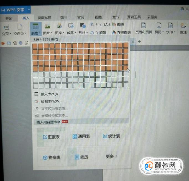Image resolution: width=189 pixels, height=181 pixels.
Task: Click the 简历 document icon
Action: (77, 157)
